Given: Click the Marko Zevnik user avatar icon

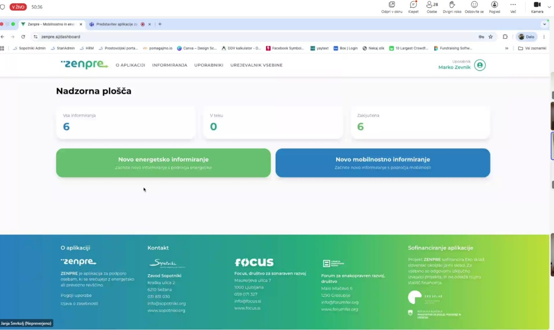Looking at the screenshot, I should (x=480, y=66).
